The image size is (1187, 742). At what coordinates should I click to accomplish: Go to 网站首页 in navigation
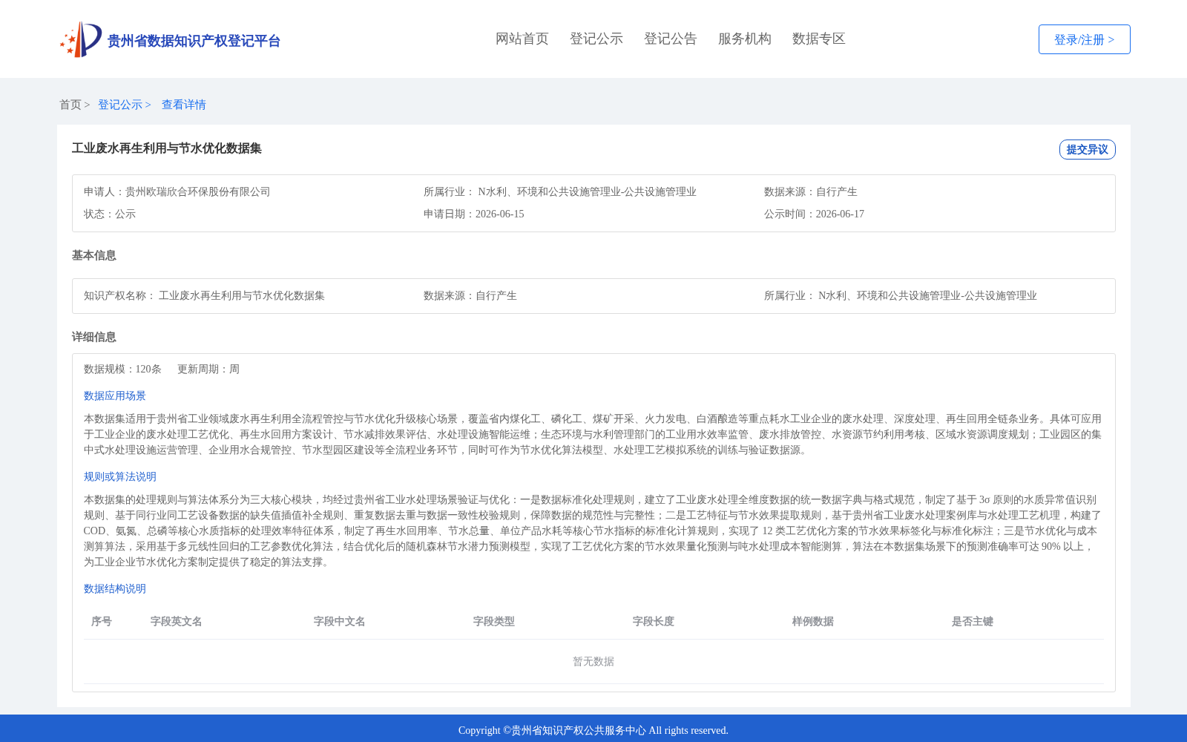522,39
